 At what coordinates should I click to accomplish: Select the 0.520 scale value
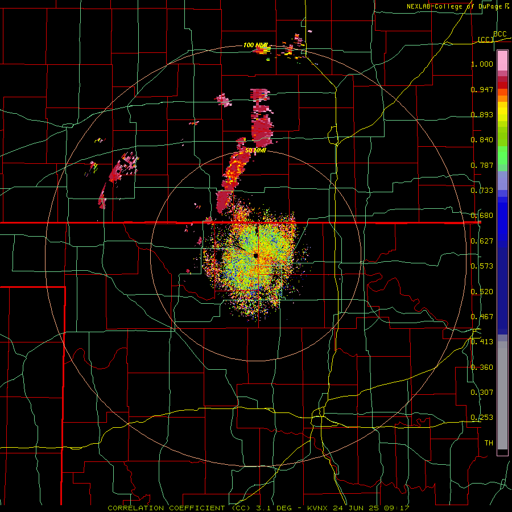(482, 292)
